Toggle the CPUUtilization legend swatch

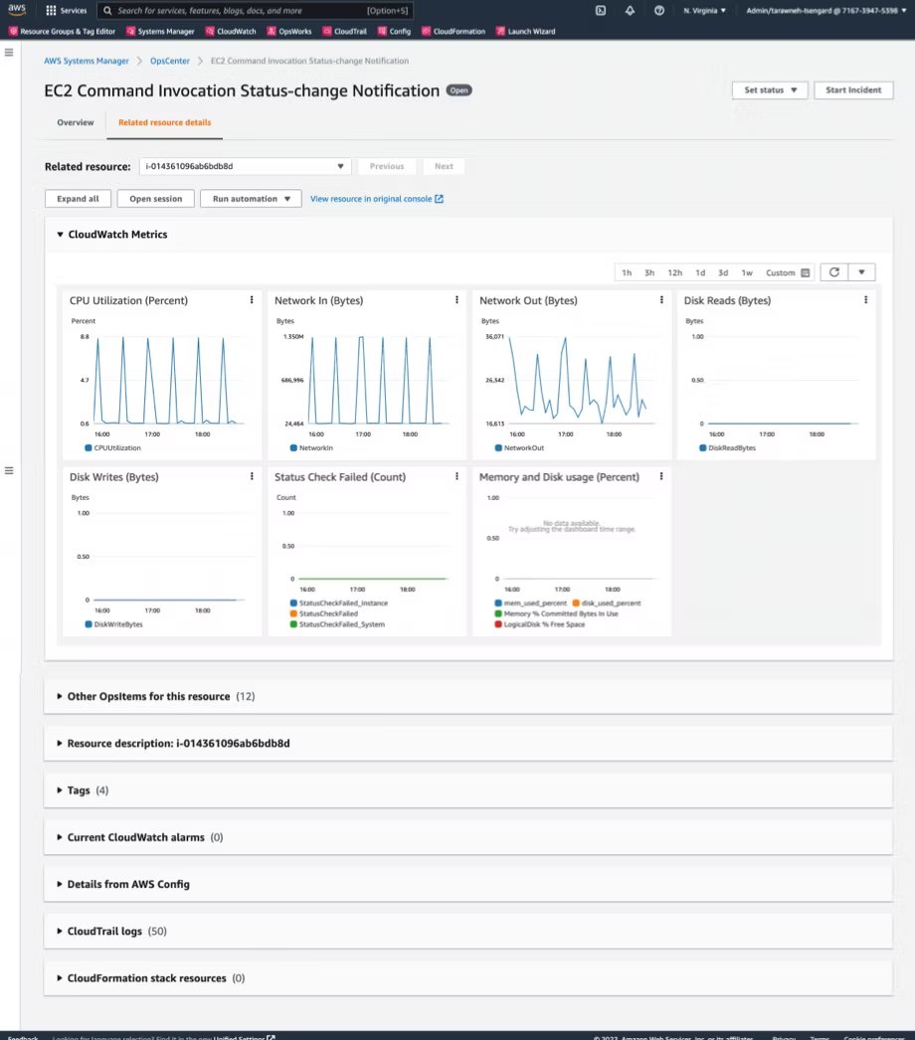click(x=89, y=447)
